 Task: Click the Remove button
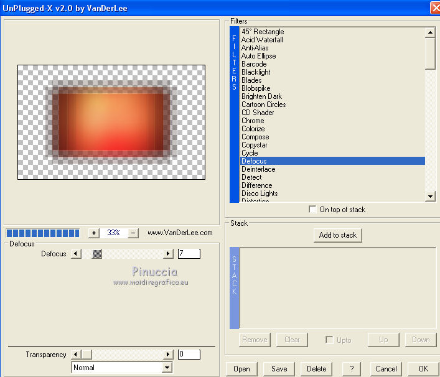point(255,340)
